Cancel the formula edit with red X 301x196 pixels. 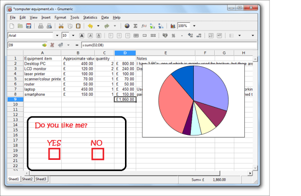coord(52,45)
